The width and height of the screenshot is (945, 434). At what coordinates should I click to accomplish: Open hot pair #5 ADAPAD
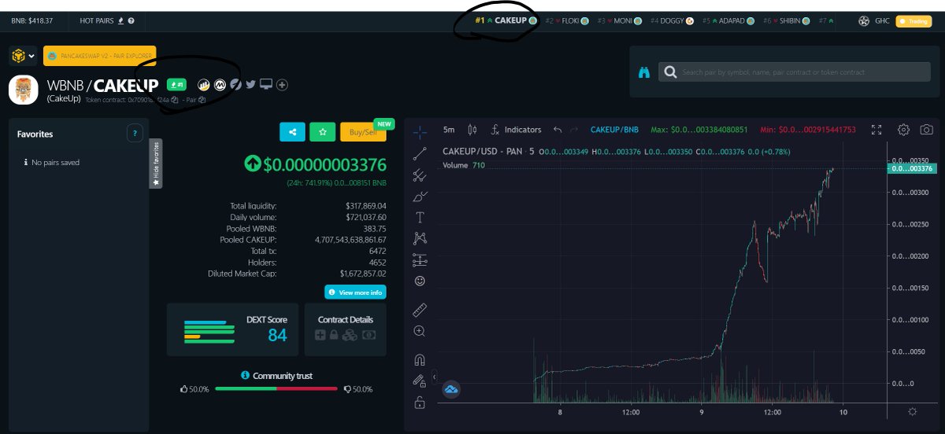pos(728,20)
